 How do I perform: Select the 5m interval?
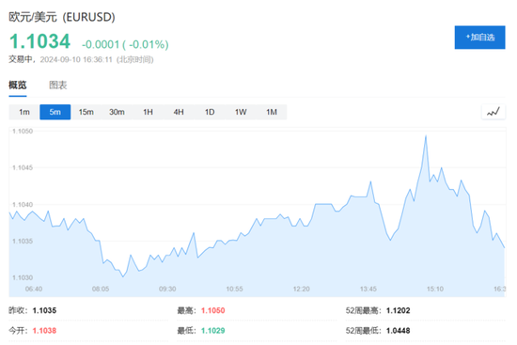55,112
